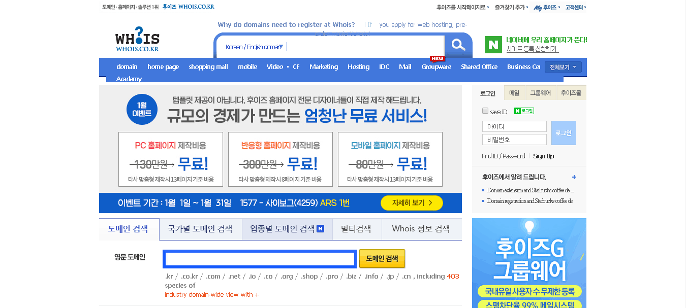Open the Groupware menu item
Image resolution: width=686 pixels, height=308 pixels.
point(436,67)
